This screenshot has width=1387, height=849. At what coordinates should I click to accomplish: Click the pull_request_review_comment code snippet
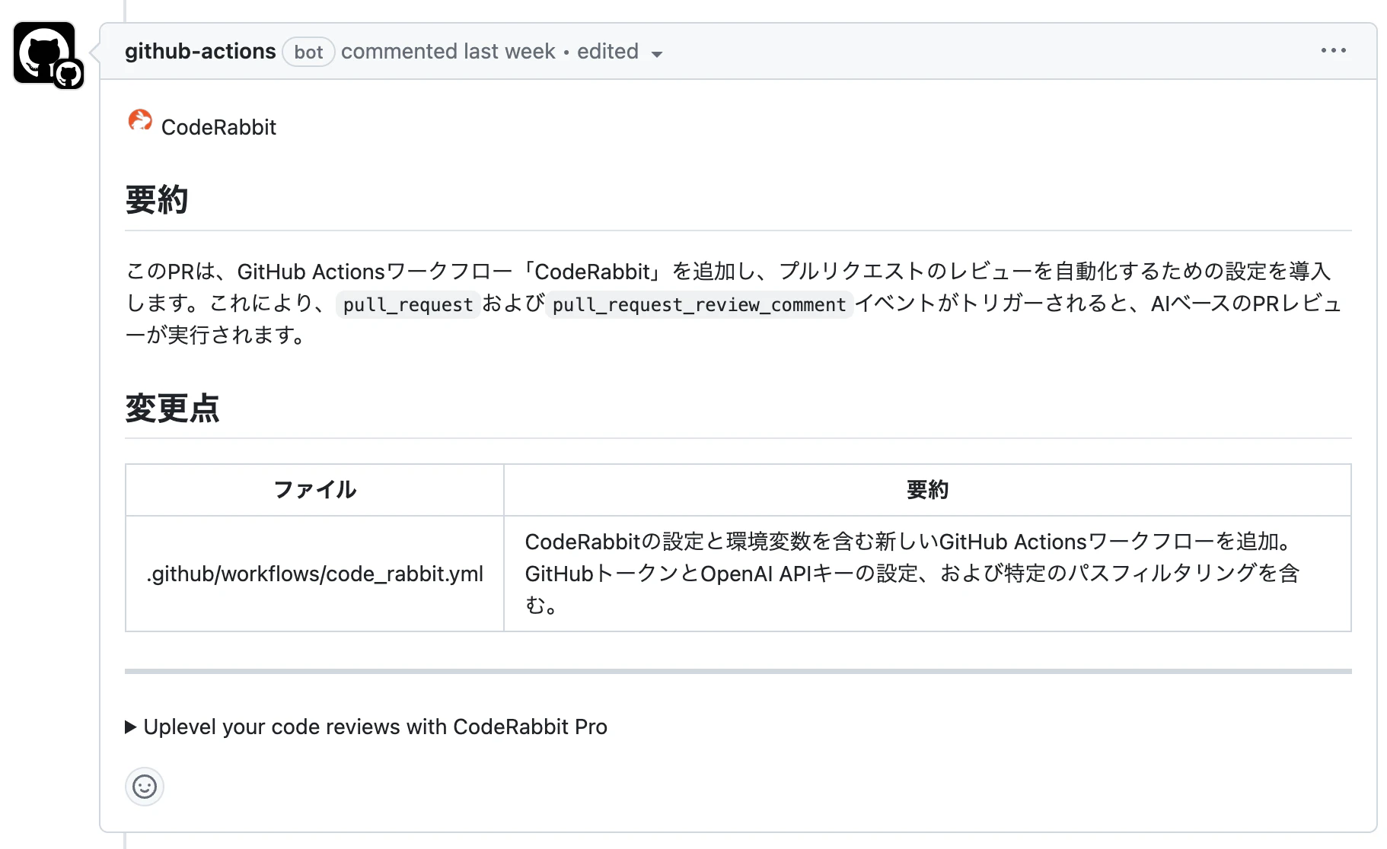(699, 304)
